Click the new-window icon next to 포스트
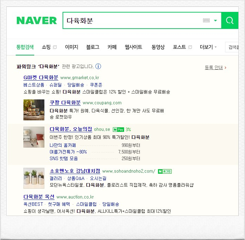The image size is (245, 240). tap(190, 47)
